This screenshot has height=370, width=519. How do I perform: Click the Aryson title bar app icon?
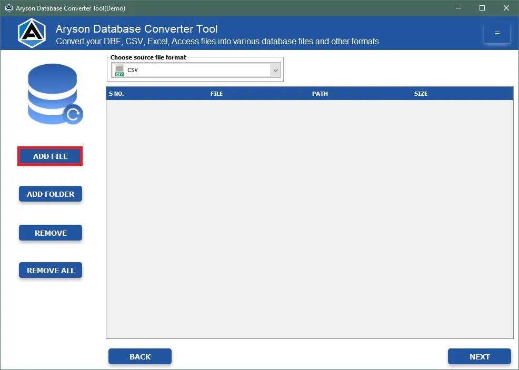[8, 8]
